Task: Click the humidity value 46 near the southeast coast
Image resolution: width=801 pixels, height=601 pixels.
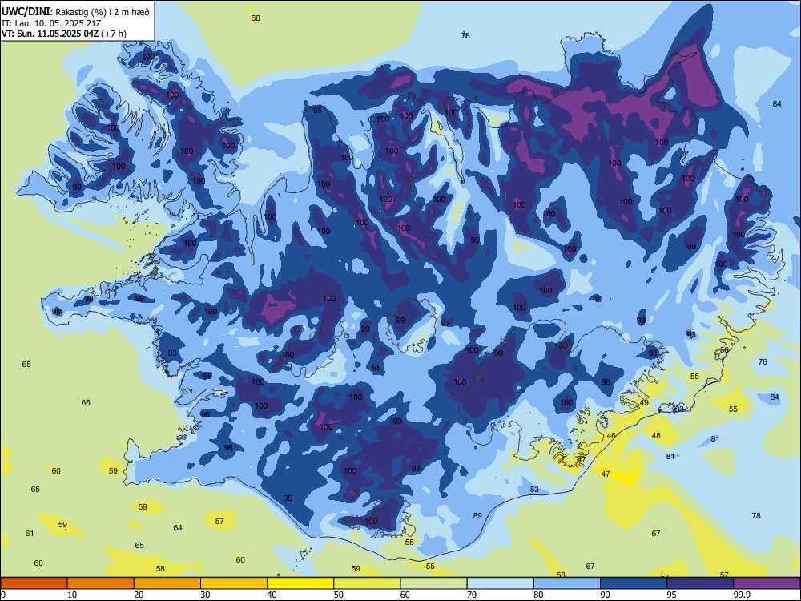Action: click(x=611, y=436)
